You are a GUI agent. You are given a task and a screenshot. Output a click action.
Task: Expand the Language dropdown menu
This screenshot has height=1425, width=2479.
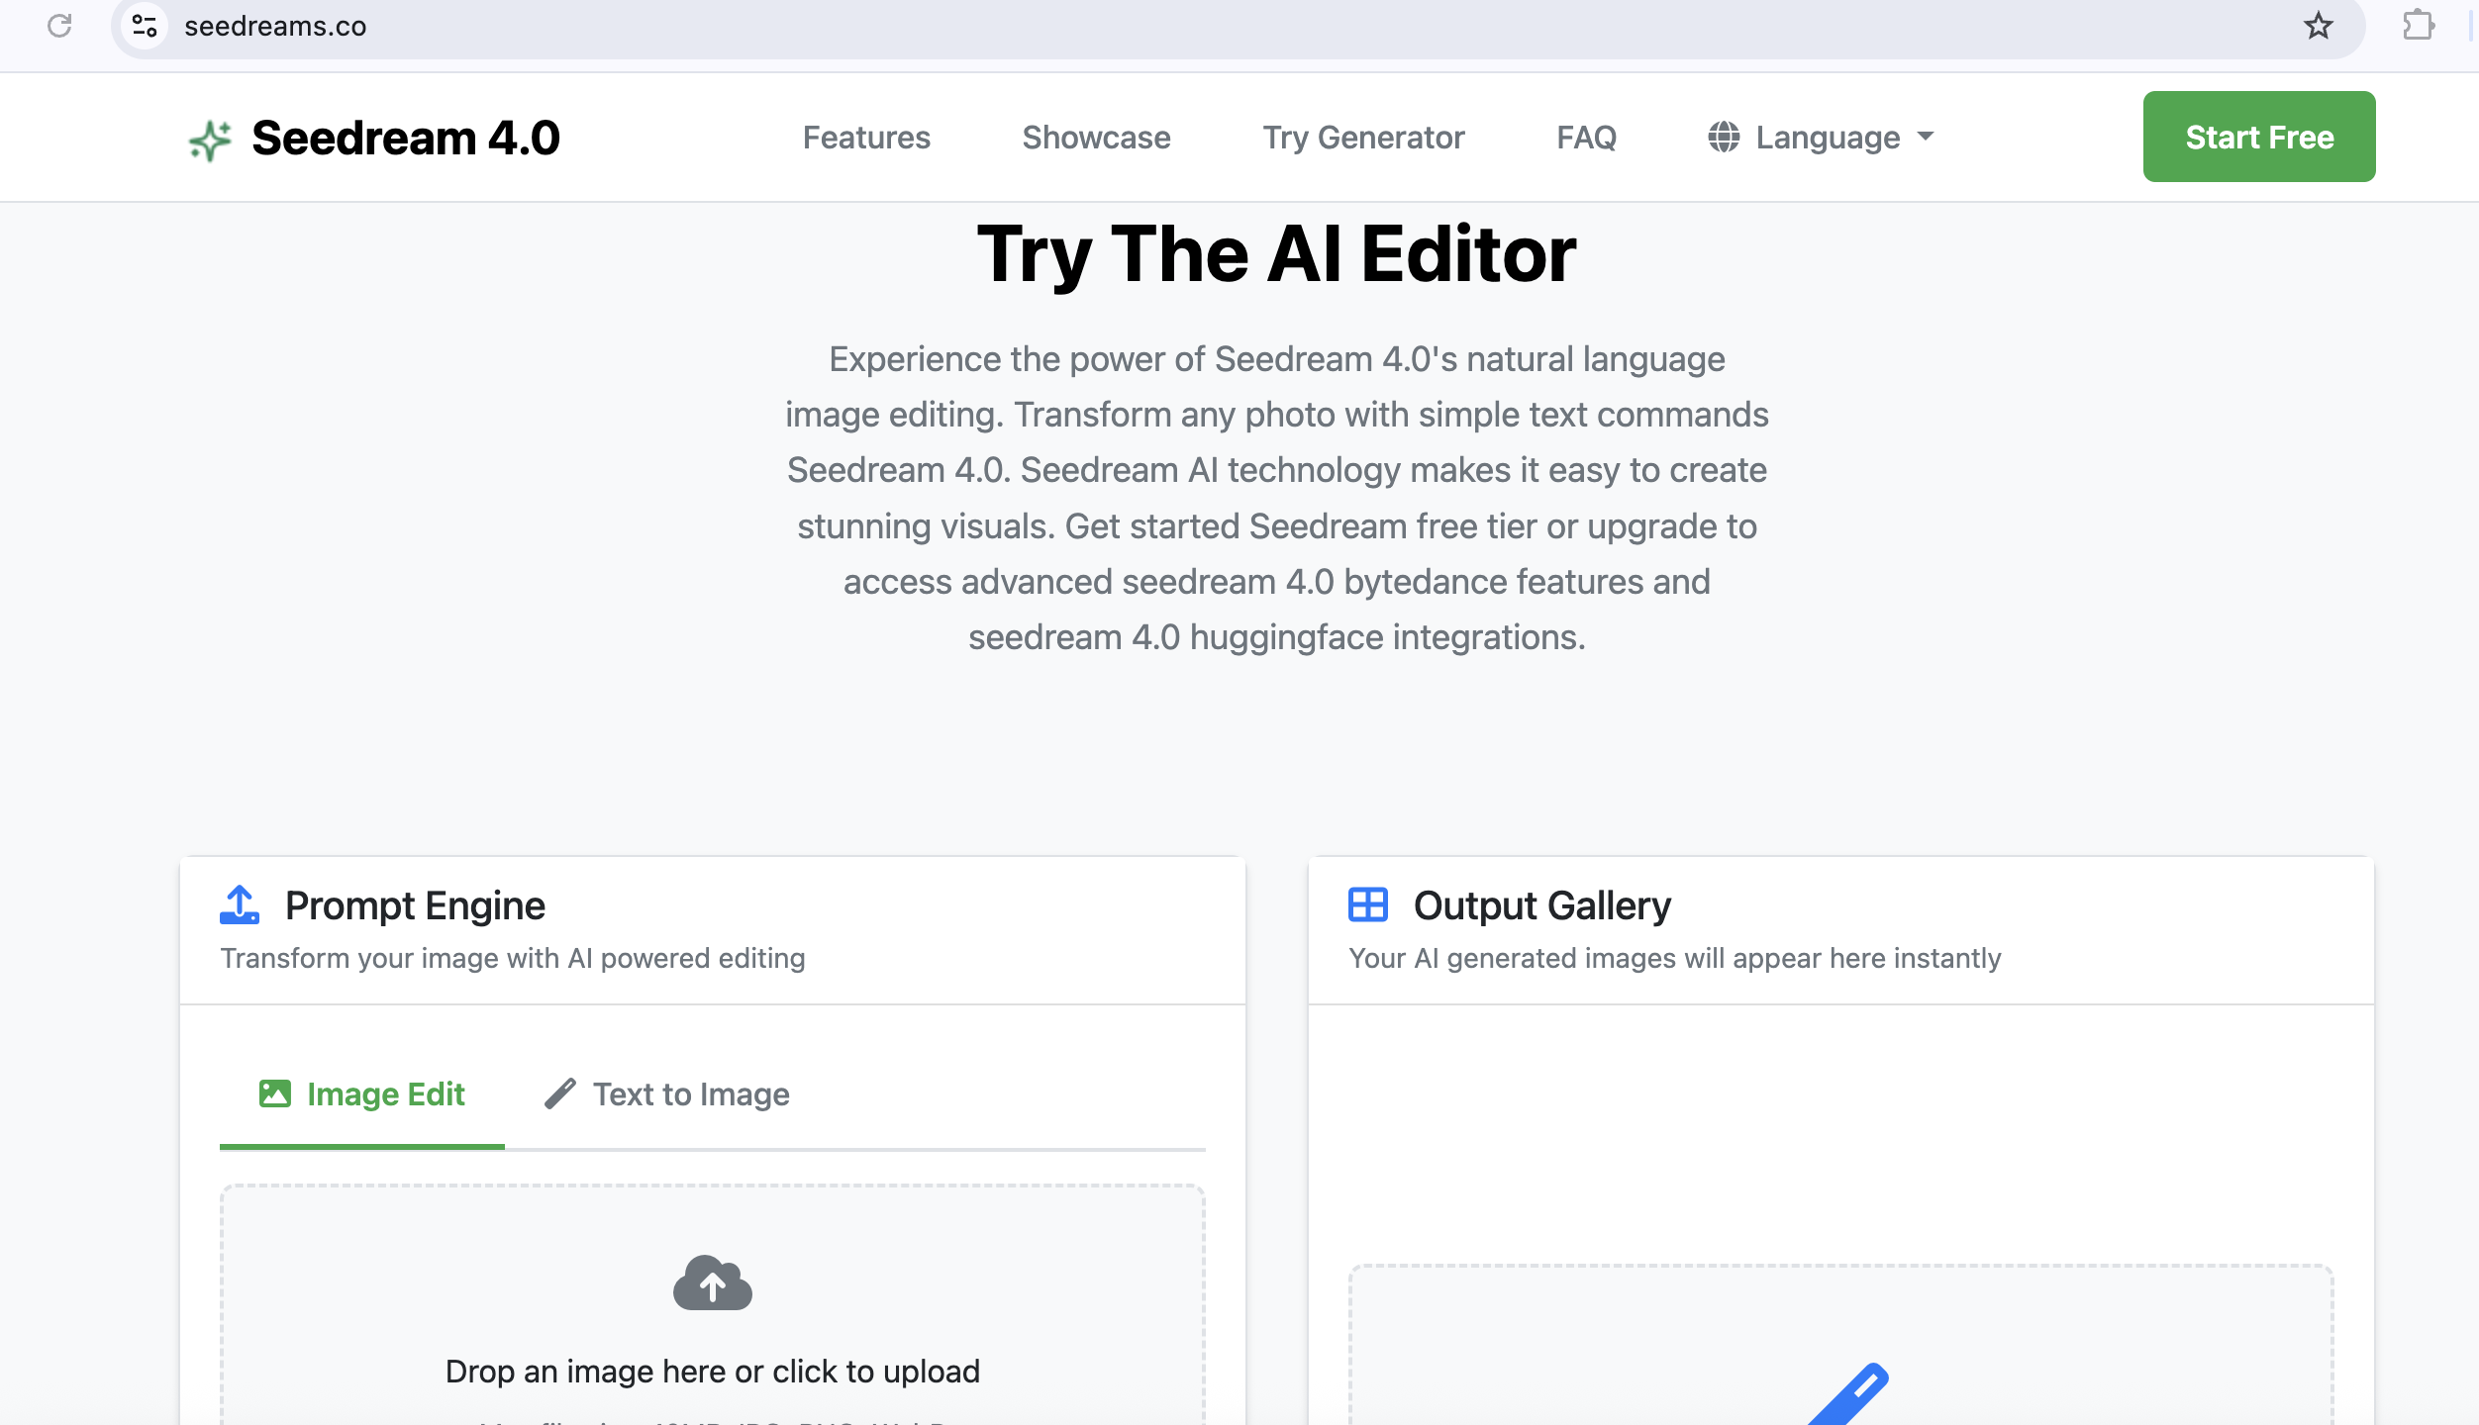pos(1821,138)
